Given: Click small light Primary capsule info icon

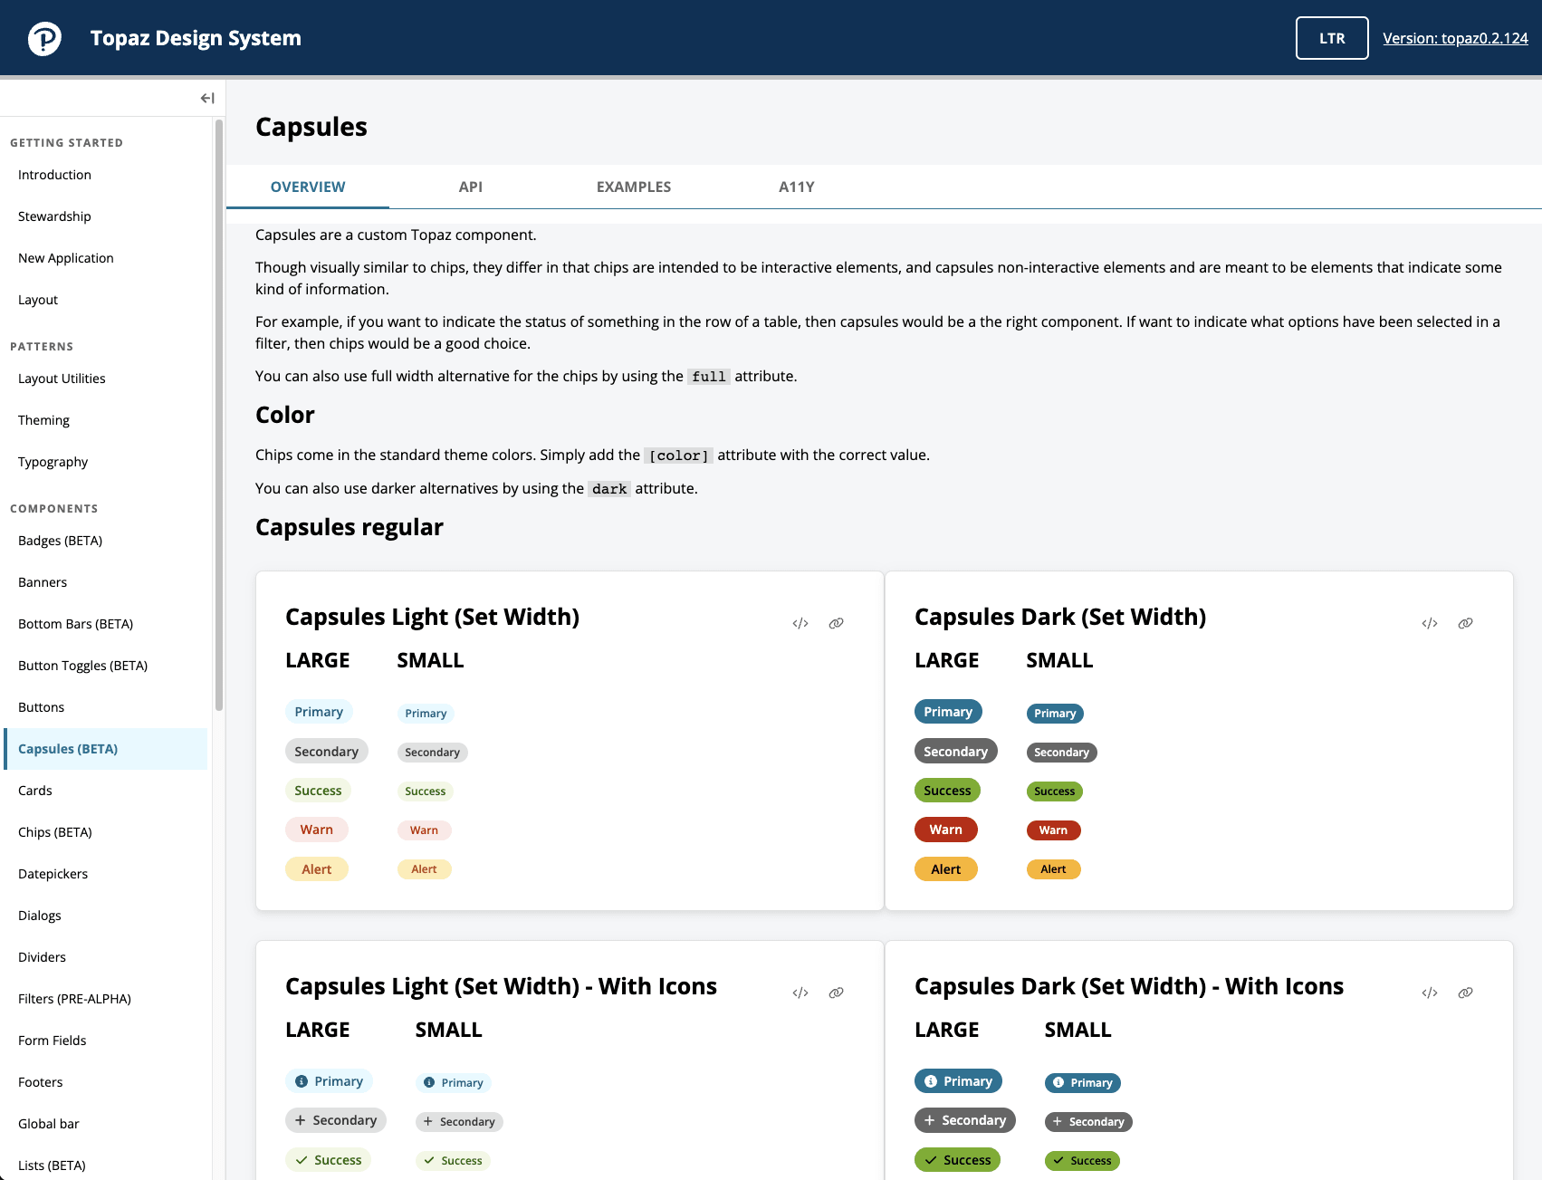Looking at the screenshot, I should pyautogui.click(x=454, y=1083).
